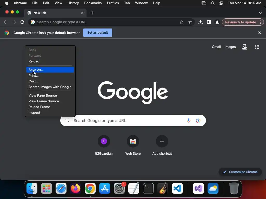Image resolution: width=266 pixels, height=199 pixels.
Task: Open the Google apps grid icon
Action: coord(257,47)
